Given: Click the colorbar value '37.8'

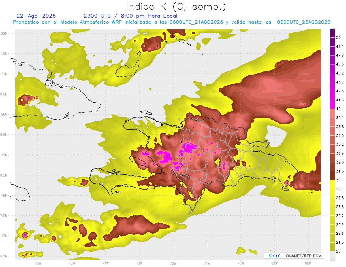Looking at the screenshot, I should pyautogui.click(x=340, y=126).
